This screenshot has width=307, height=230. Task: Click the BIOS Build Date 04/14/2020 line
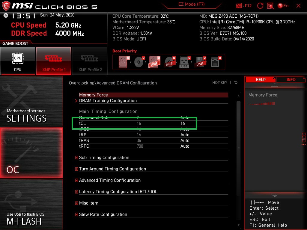pos(227,39)
